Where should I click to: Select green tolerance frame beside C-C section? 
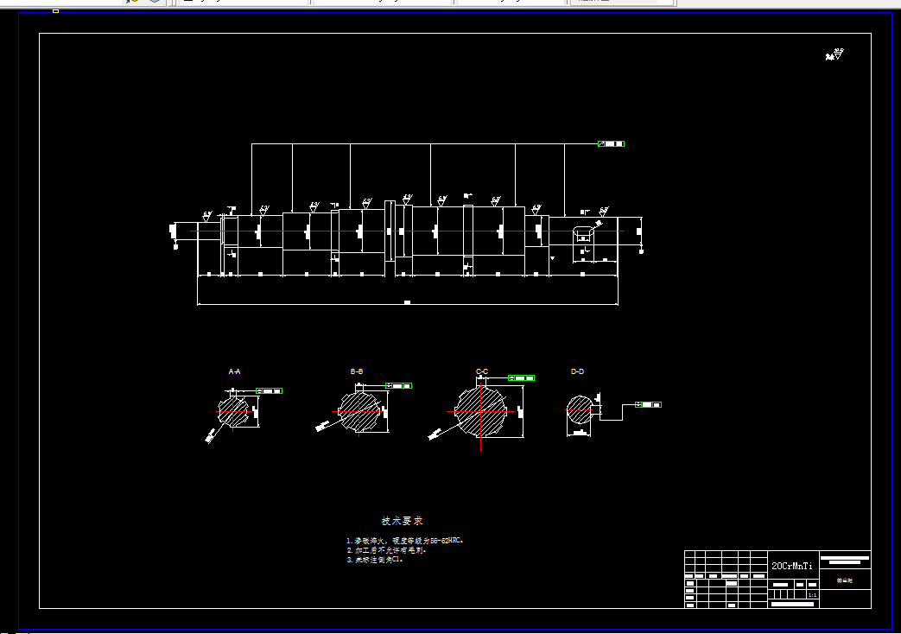click(x=521, y=378)
